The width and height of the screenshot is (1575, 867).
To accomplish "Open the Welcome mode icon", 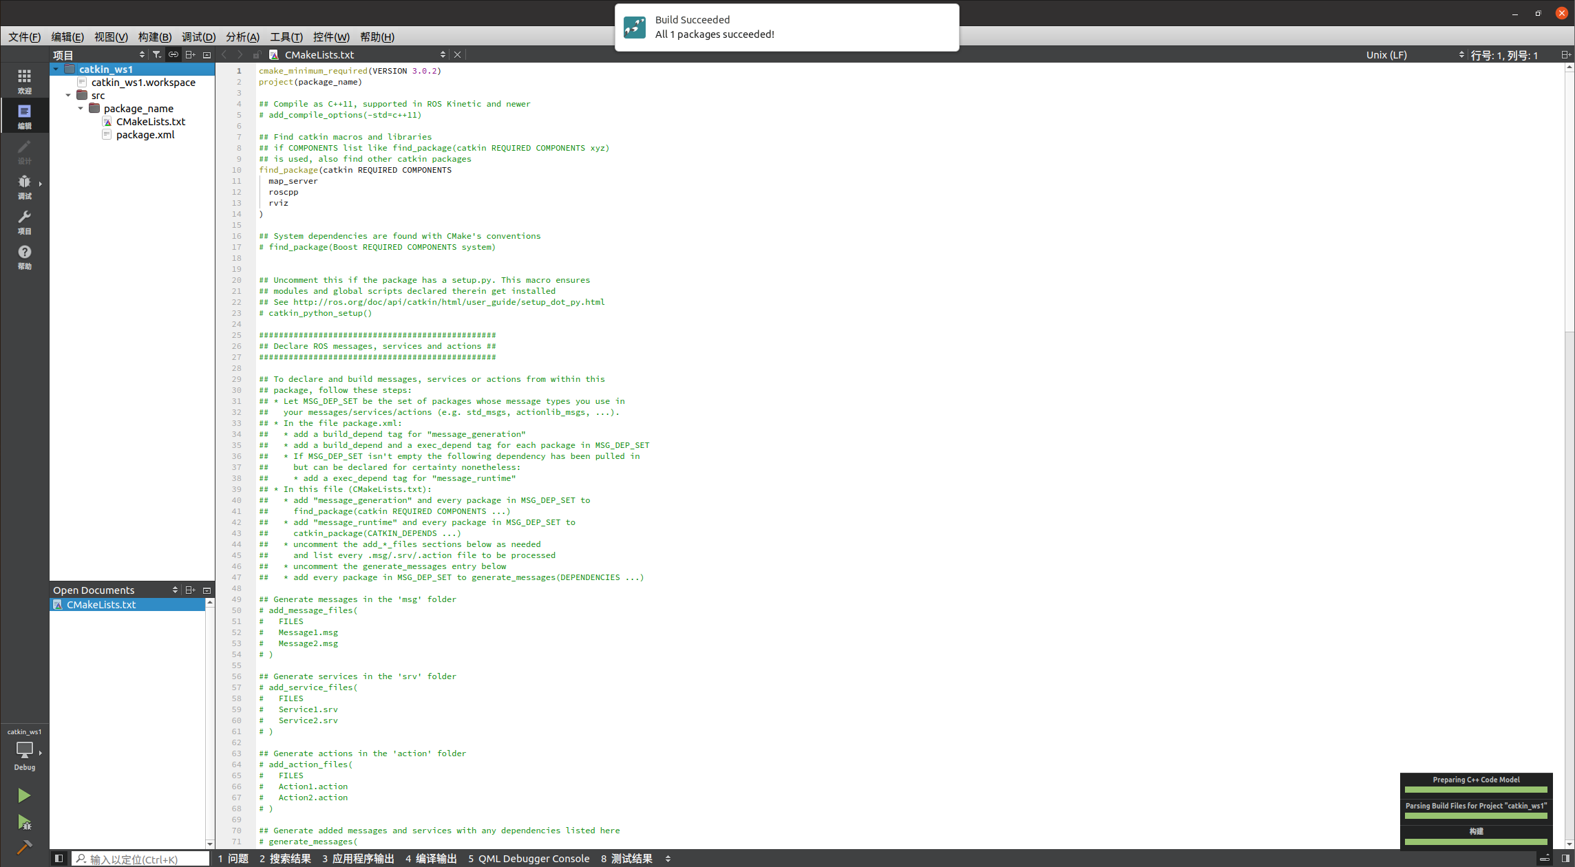I will pos(24,81).
